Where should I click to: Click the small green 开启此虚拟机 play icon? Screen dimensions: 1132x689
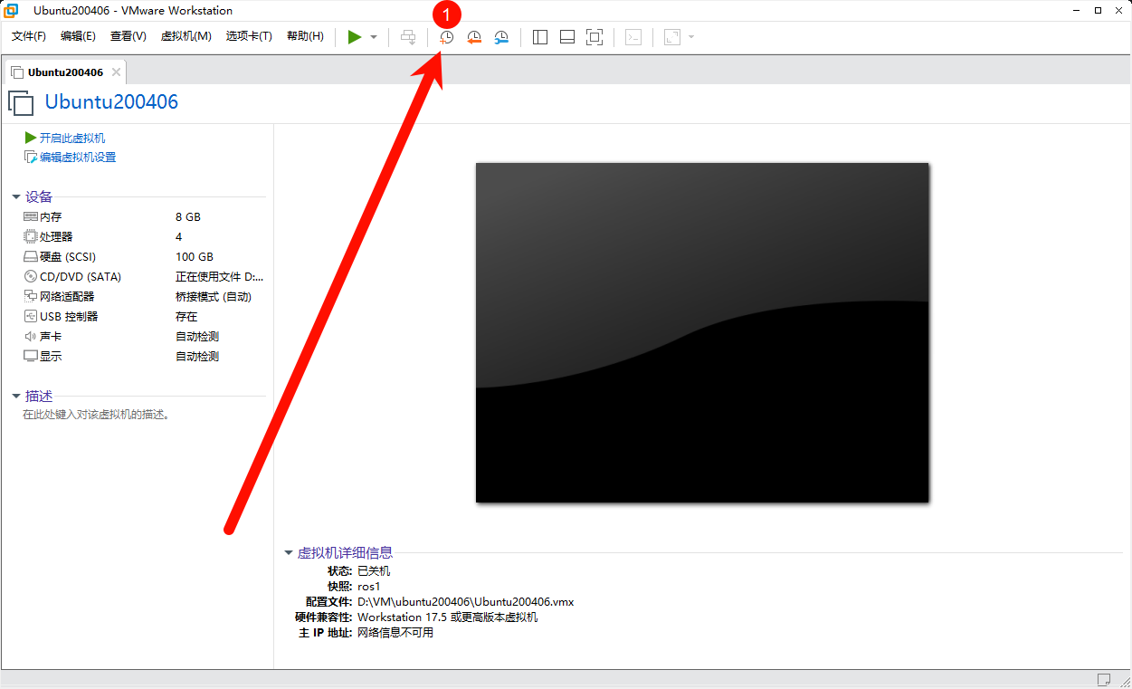point(31,138)
